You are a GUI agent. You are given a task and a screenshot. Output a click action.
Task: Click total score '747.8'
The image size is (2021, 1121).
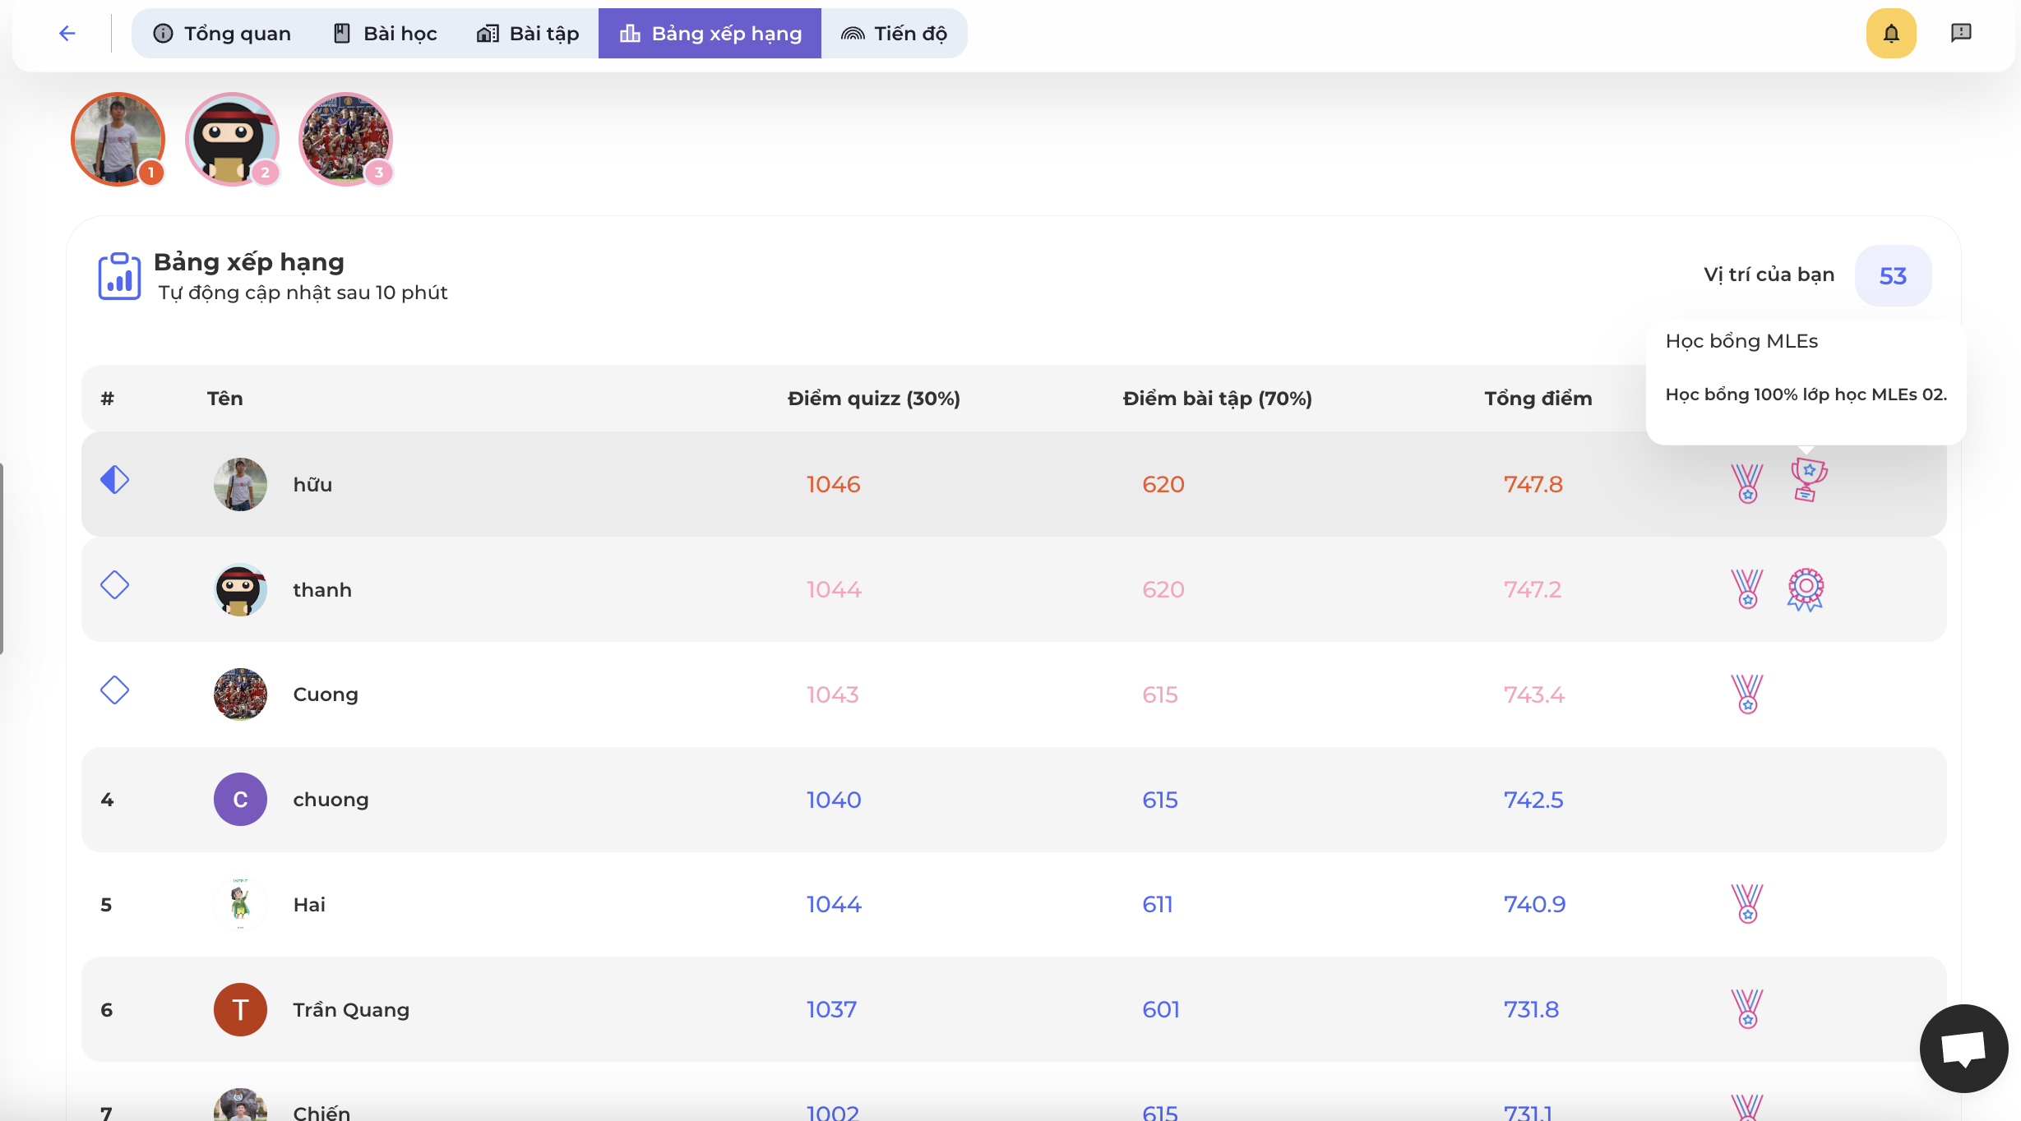1533,484
